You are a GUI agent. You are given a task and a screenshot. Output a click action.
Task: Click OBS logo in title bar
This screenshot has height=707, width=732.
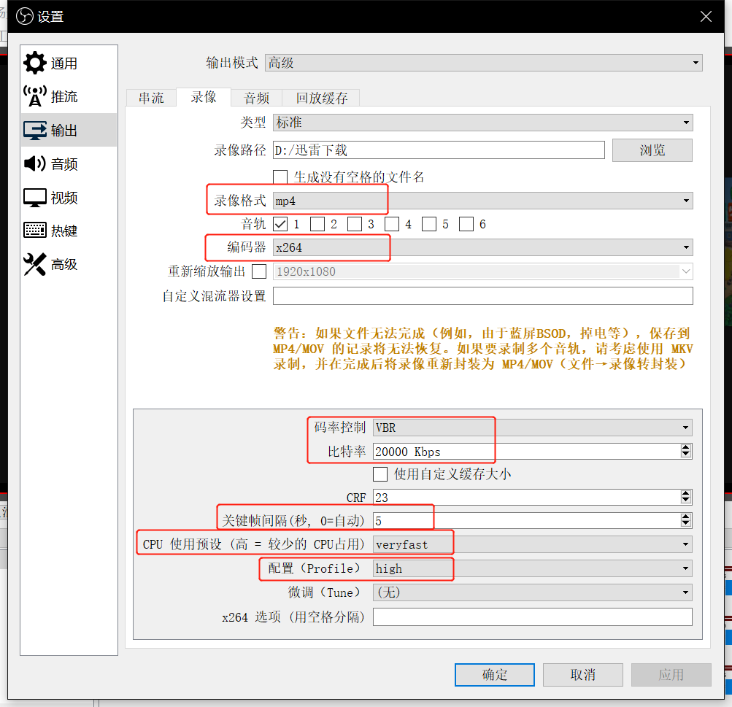click(25, 15)
